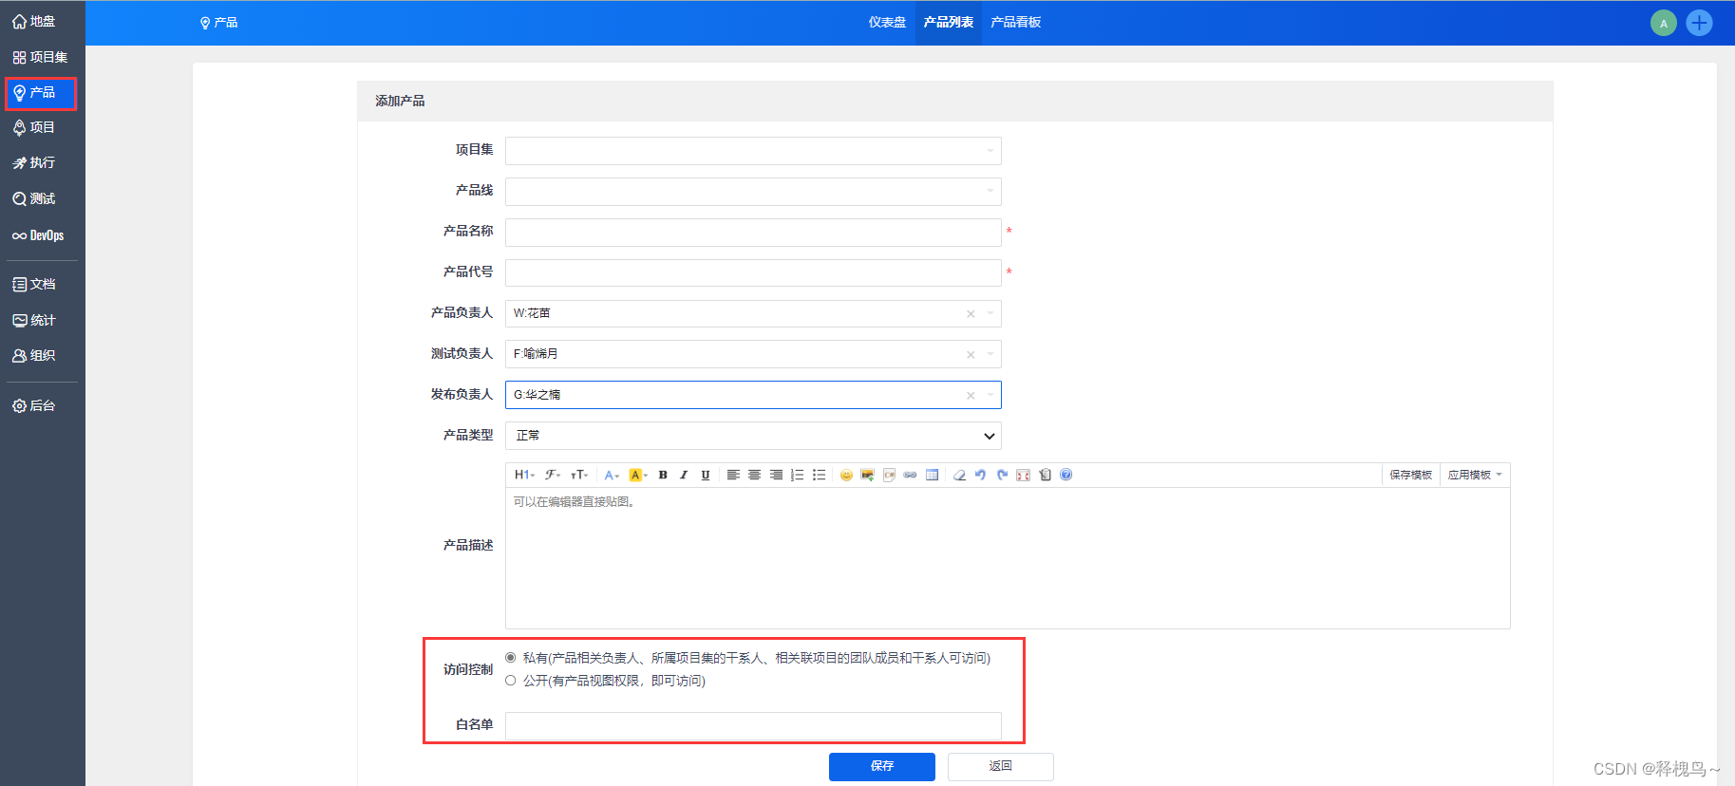Viewport: 1735px width, 786px height.
Task: Select 公开 access control option
Action: click(511, 680)
